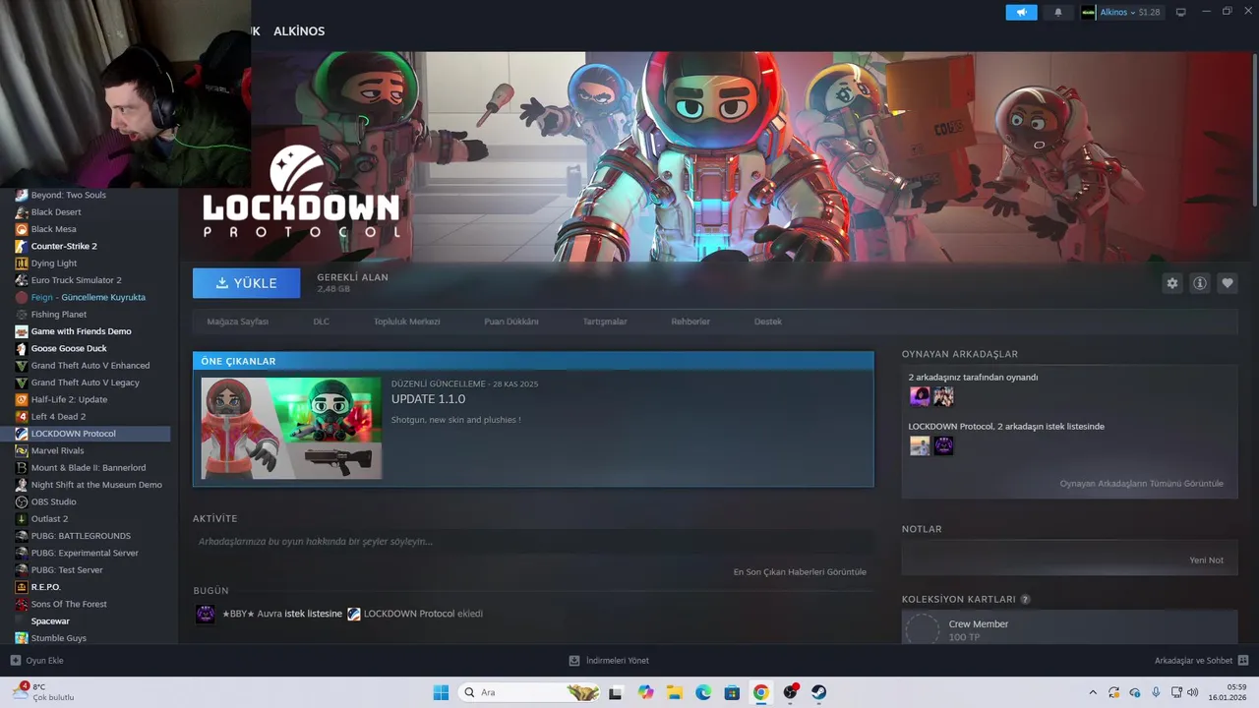Open first wishlist friend avatar
Screen dimensions: 1259x708
(920, 445)
